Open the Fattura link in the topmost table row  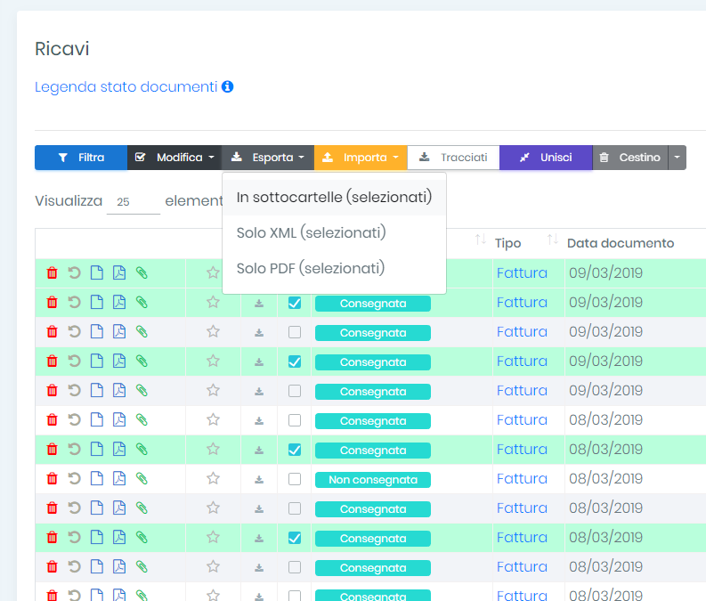click(x=522, y=272)
